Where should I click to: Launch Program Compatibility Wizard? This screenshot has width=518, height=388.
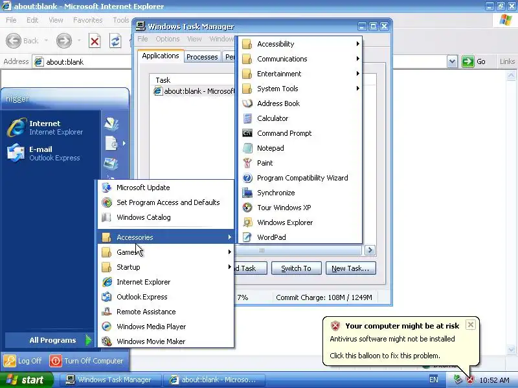pos(300,178)
